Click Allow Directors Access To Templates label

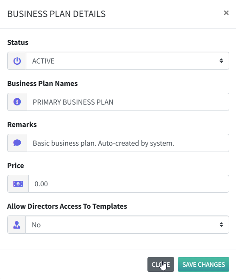(x=67, y=206)
